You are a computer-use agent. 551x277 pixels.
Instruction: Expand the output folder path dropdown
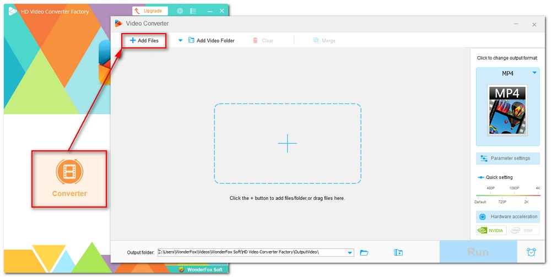350,252
